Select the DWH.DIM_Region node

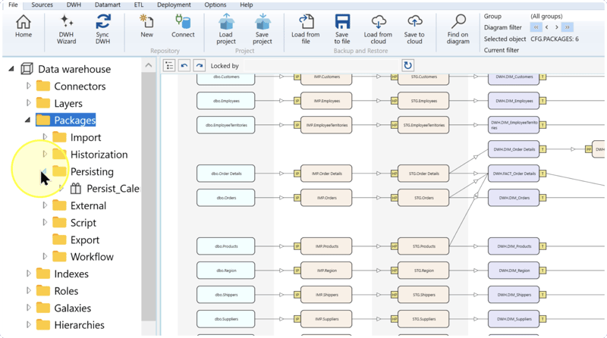(514, 271)
